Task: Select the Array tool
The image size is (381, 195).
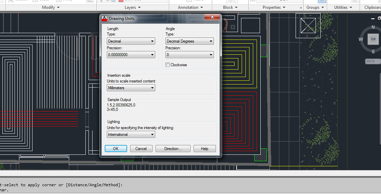Action: [x=66, y=1]
